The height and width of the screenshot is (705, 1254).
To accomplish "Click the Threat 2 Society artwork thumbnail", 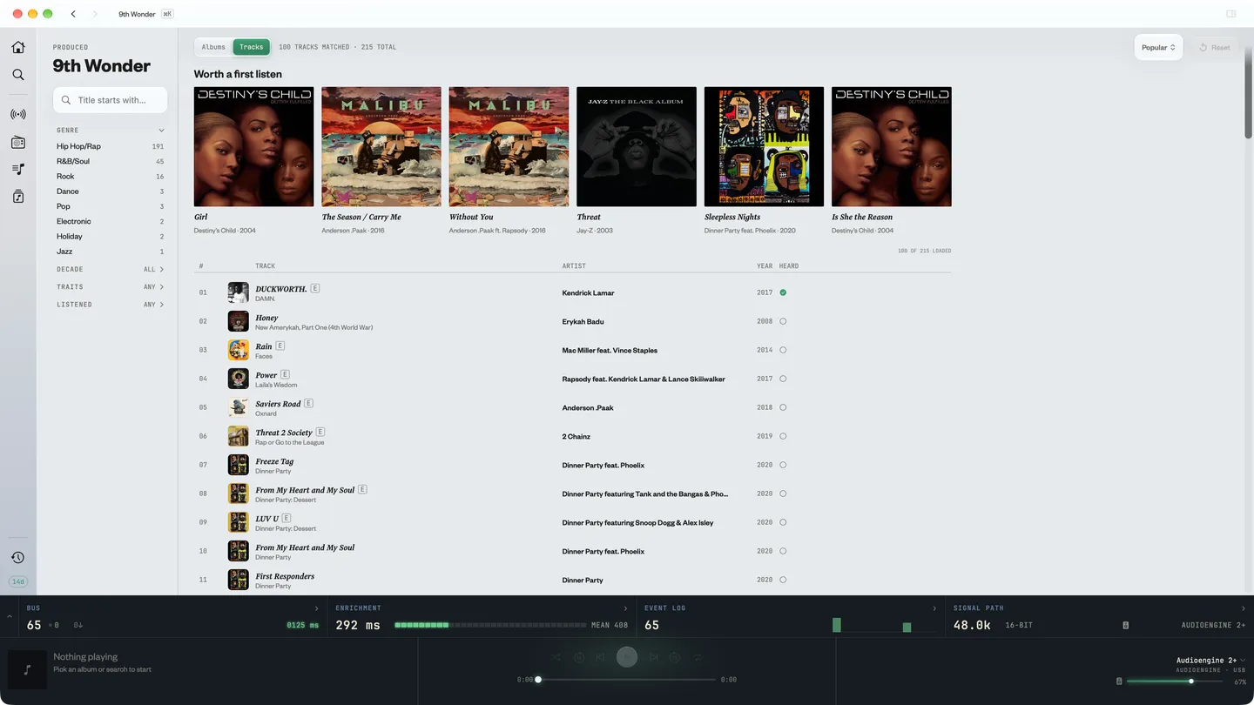I will pos(238,436).
